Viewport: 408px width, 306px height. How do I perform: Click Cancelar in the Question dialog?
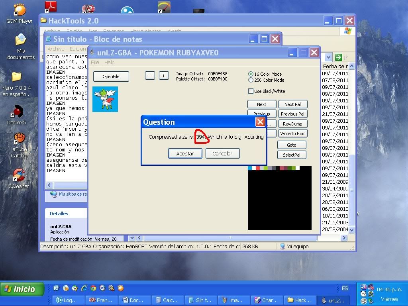tap(222, 153)
